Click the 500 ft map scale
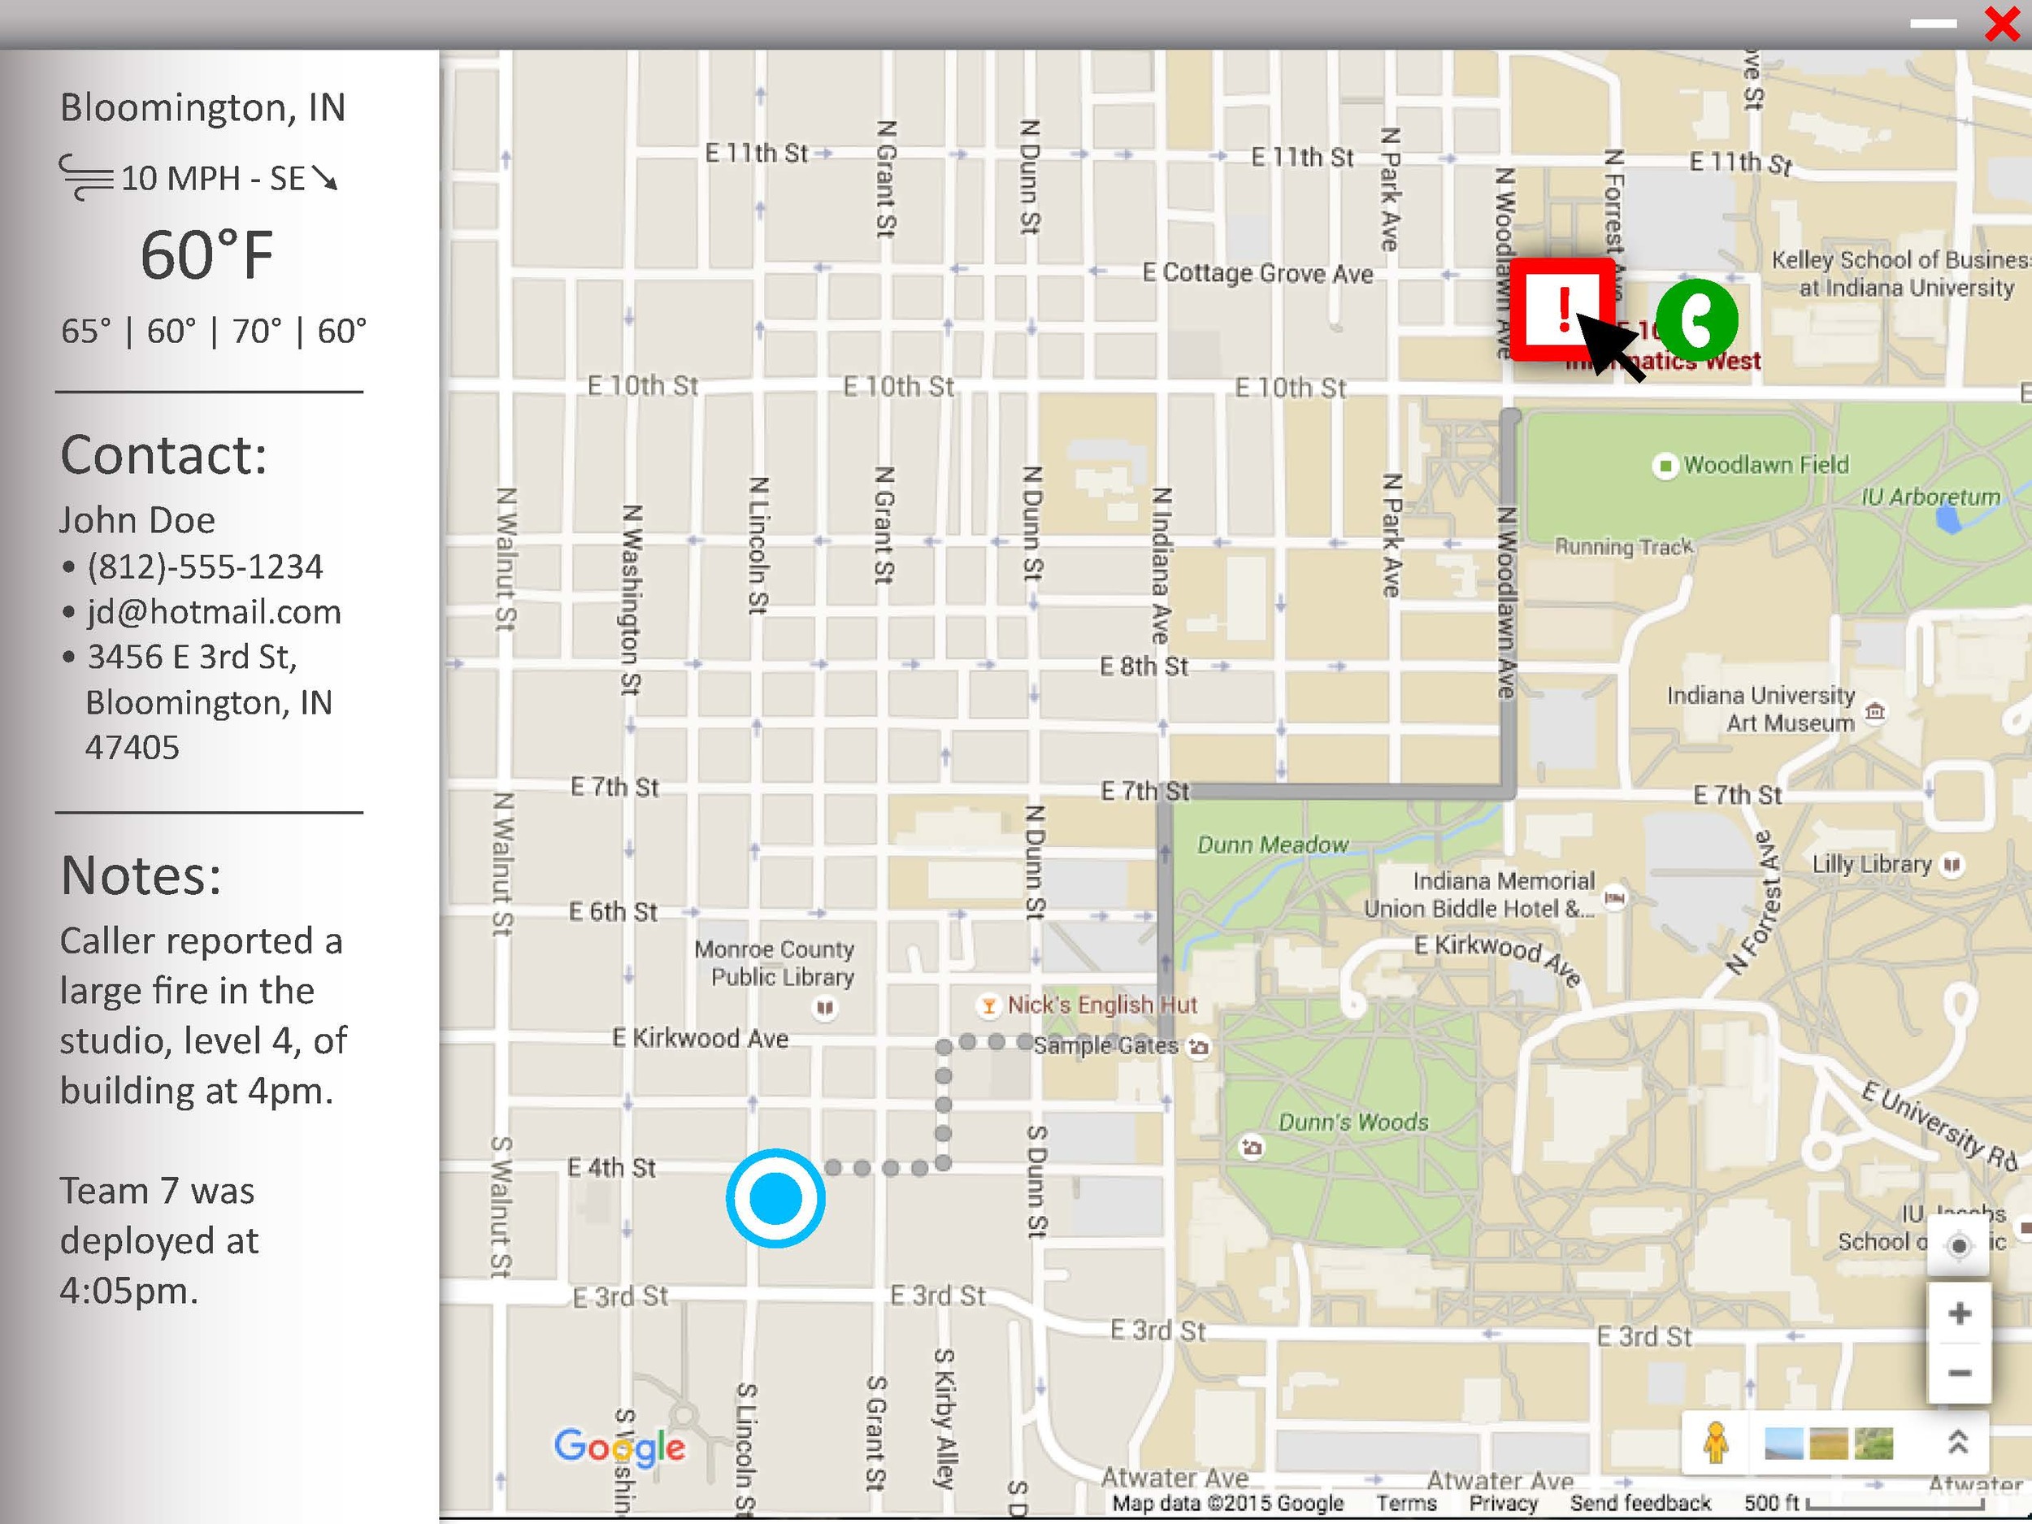Viewport: 2032px width, 1524px height. [x=1865, y=1503]
